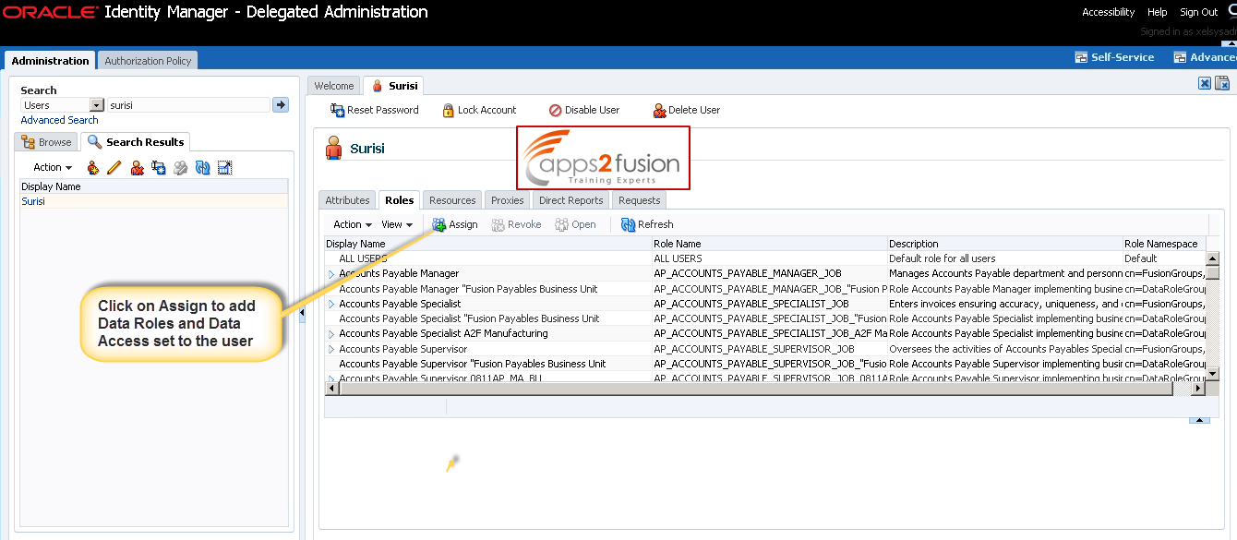This screenshot has height=540, width=1237.
Task: Click the roles table scroll-down arrow
Action: 1214,374
